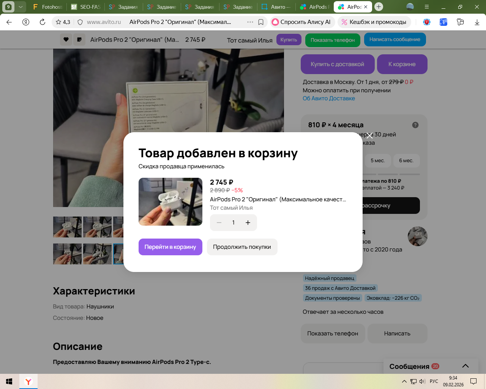Viewport: 486px width, 389px height.
Task: Click the 'Эковклад: −226 кг CO₂' badge
Action: pos(393,298)
